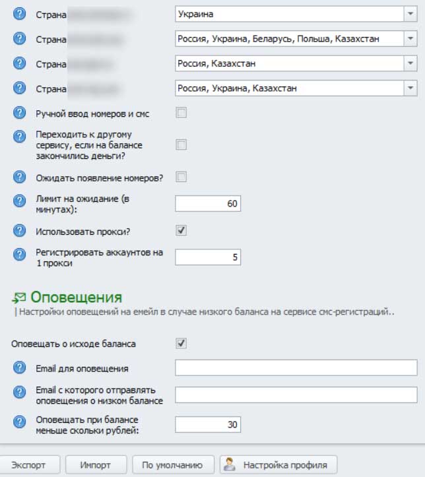Uncheck the 'Использовать прокси?' checkbox
Screen dimensions: 425x477
[x=181, y=230]
